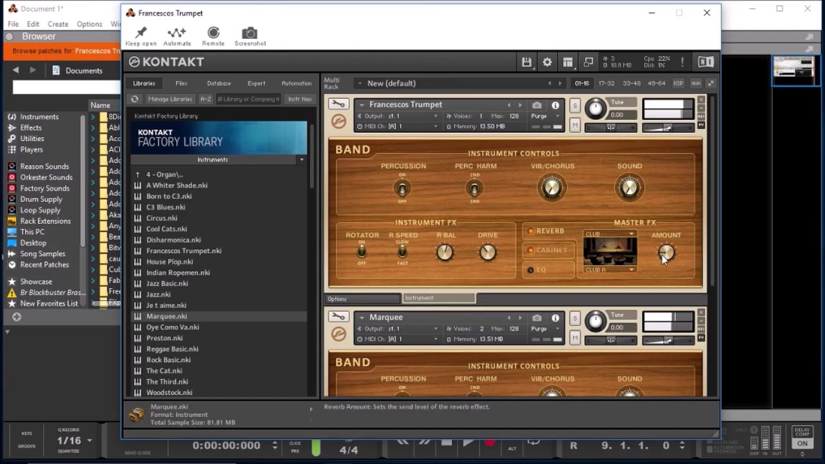825x464 pixels.
Task: Mute the Francescos Trumpet instrument
Action: pos(575,126)
